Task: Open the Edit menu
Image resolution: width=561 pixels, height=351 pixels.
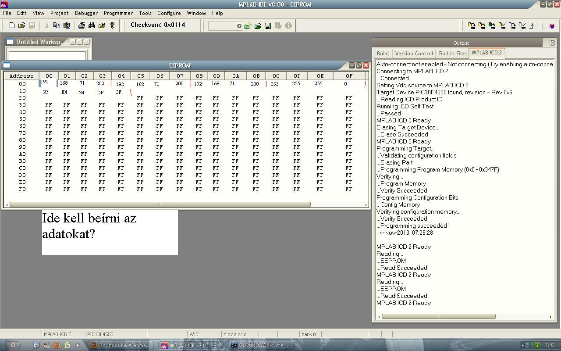Action: point(21,13)
